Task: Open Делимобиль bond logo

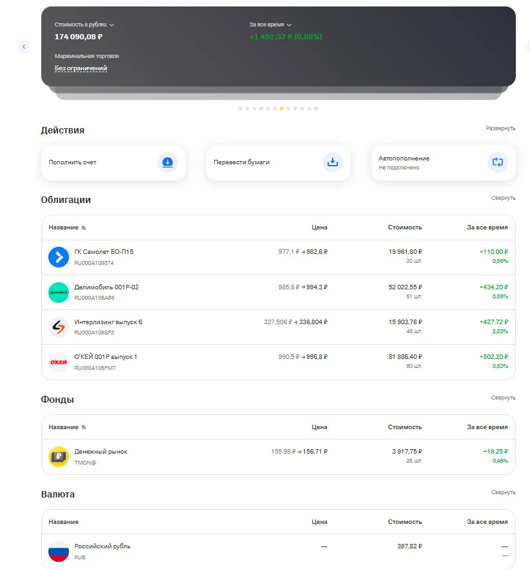Action: tap(59, 292)
